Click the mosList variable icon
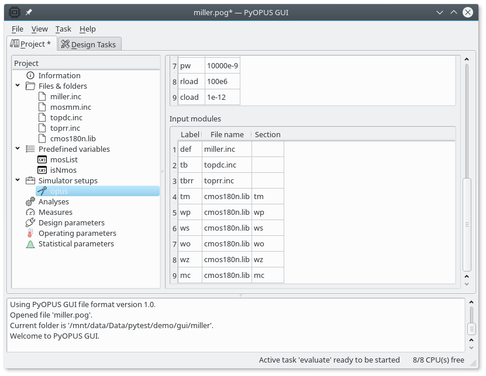486x376 pixels. tap(42, 159)
